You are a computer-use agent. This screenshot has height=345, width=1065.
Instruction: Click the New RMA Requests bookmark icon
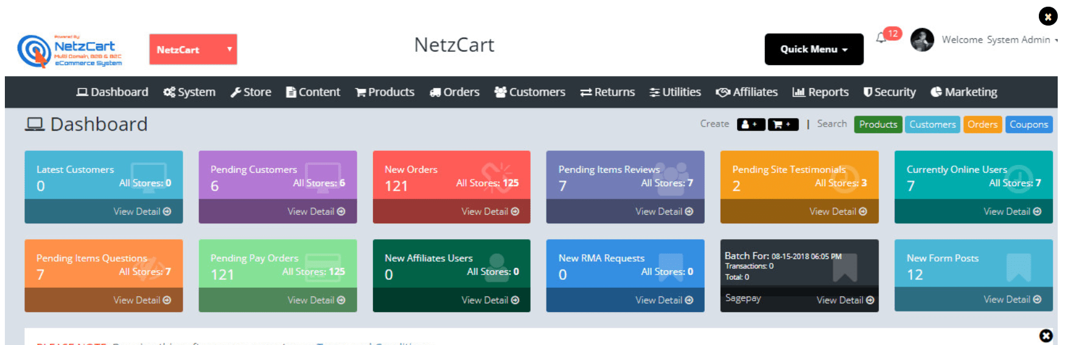click(x=671, y=268)
